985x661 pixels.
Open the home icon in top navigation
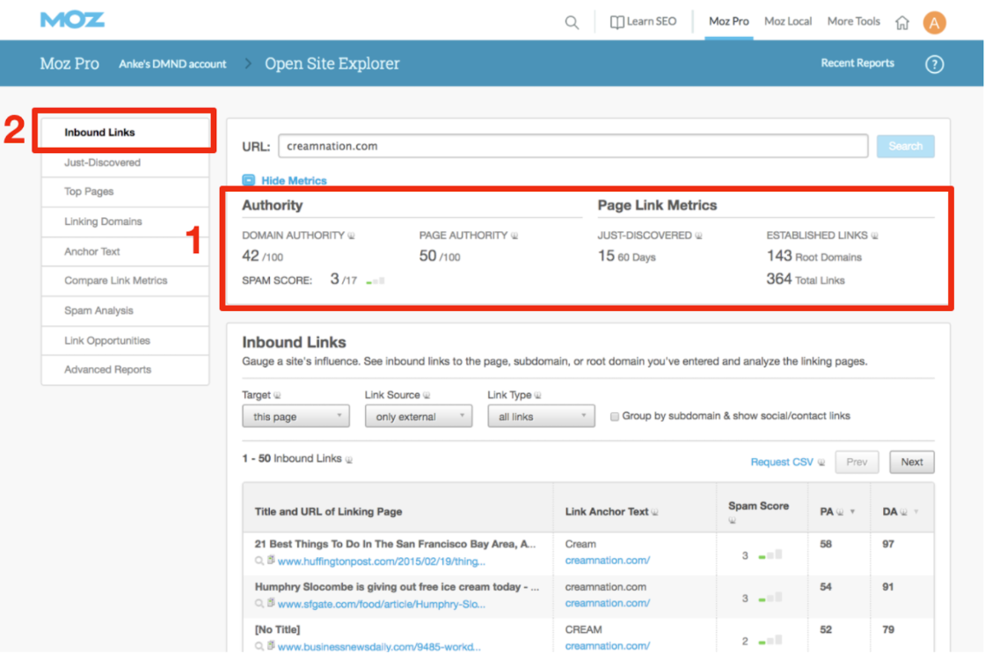[901, 23]
